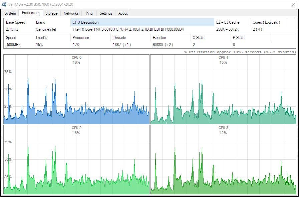
Task: Select the 500MHz speed value
Action: 14,45
